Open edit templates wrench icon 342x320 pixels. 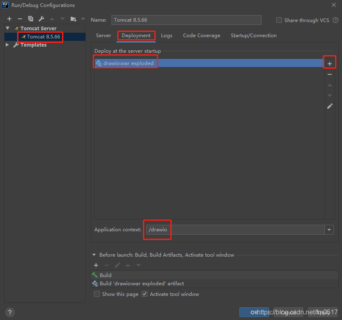point(41,19)
